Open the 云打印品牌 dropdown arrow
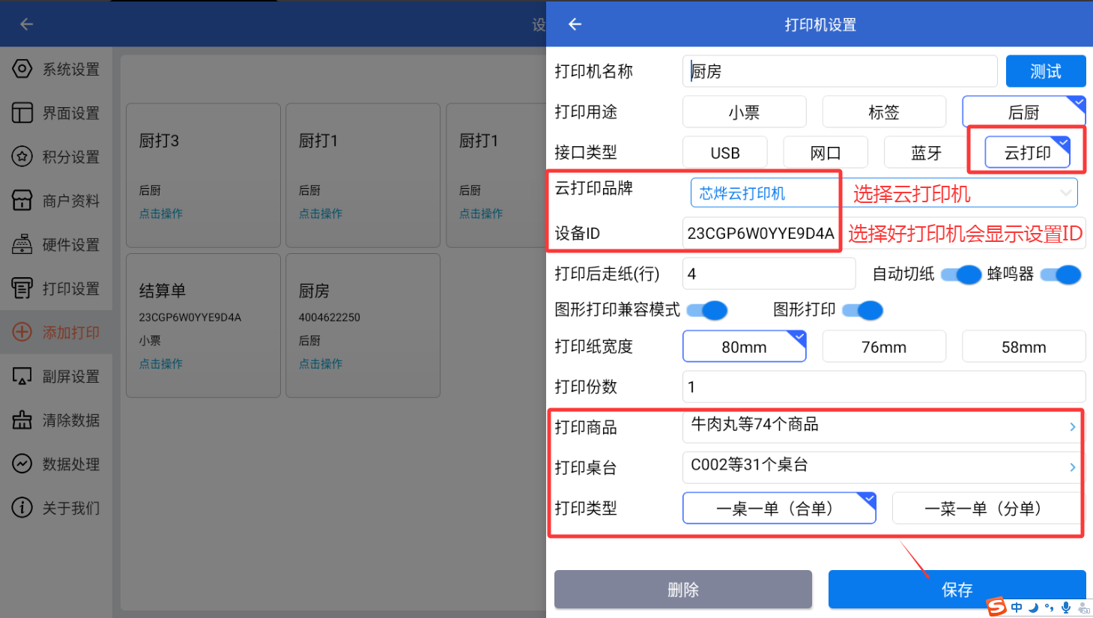 1065,193
